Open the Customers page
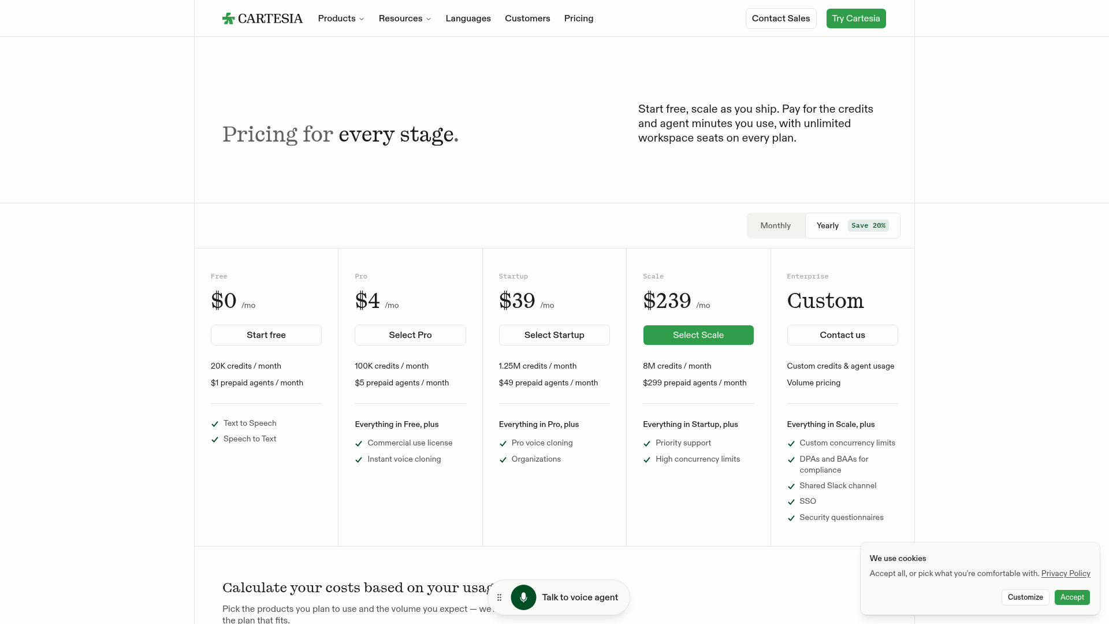Image resolution: width=1109 pixels, height=624 pixels. tap(527, 18)
